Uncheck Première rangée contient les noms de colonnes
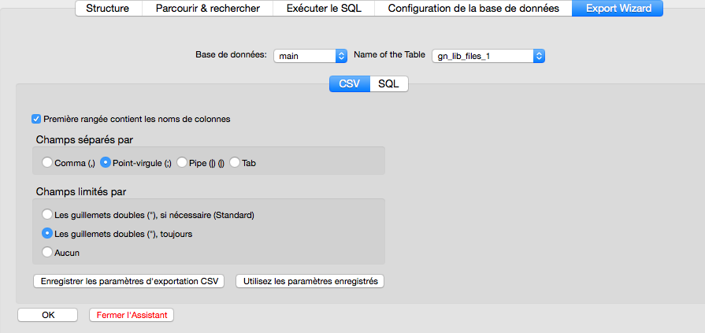705x333 pixels. point(36,120)
